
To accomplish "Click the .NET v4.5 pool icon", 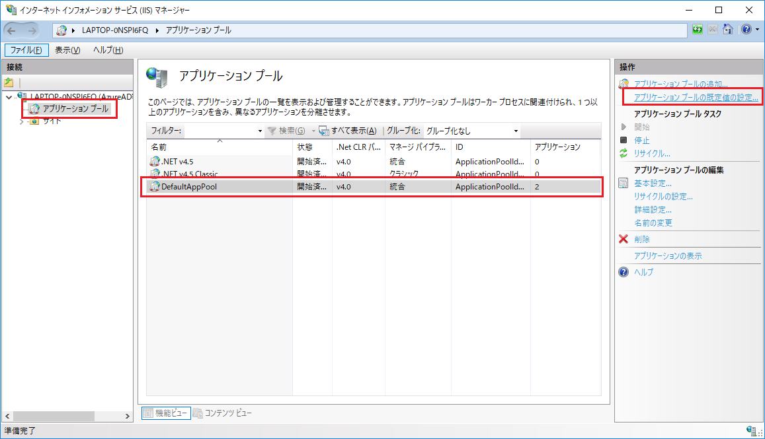I will pyautogui.click(x=155, y=161).
